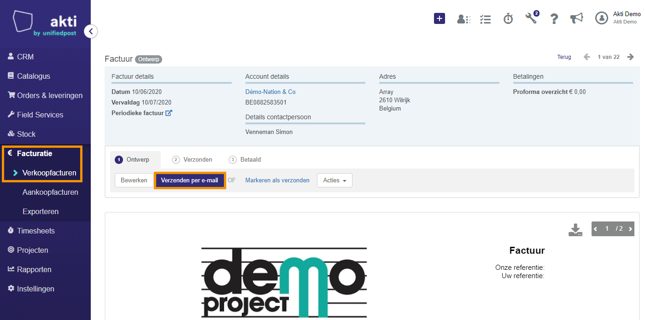Click the plus quick-add icon

click(x=440, y=18)
